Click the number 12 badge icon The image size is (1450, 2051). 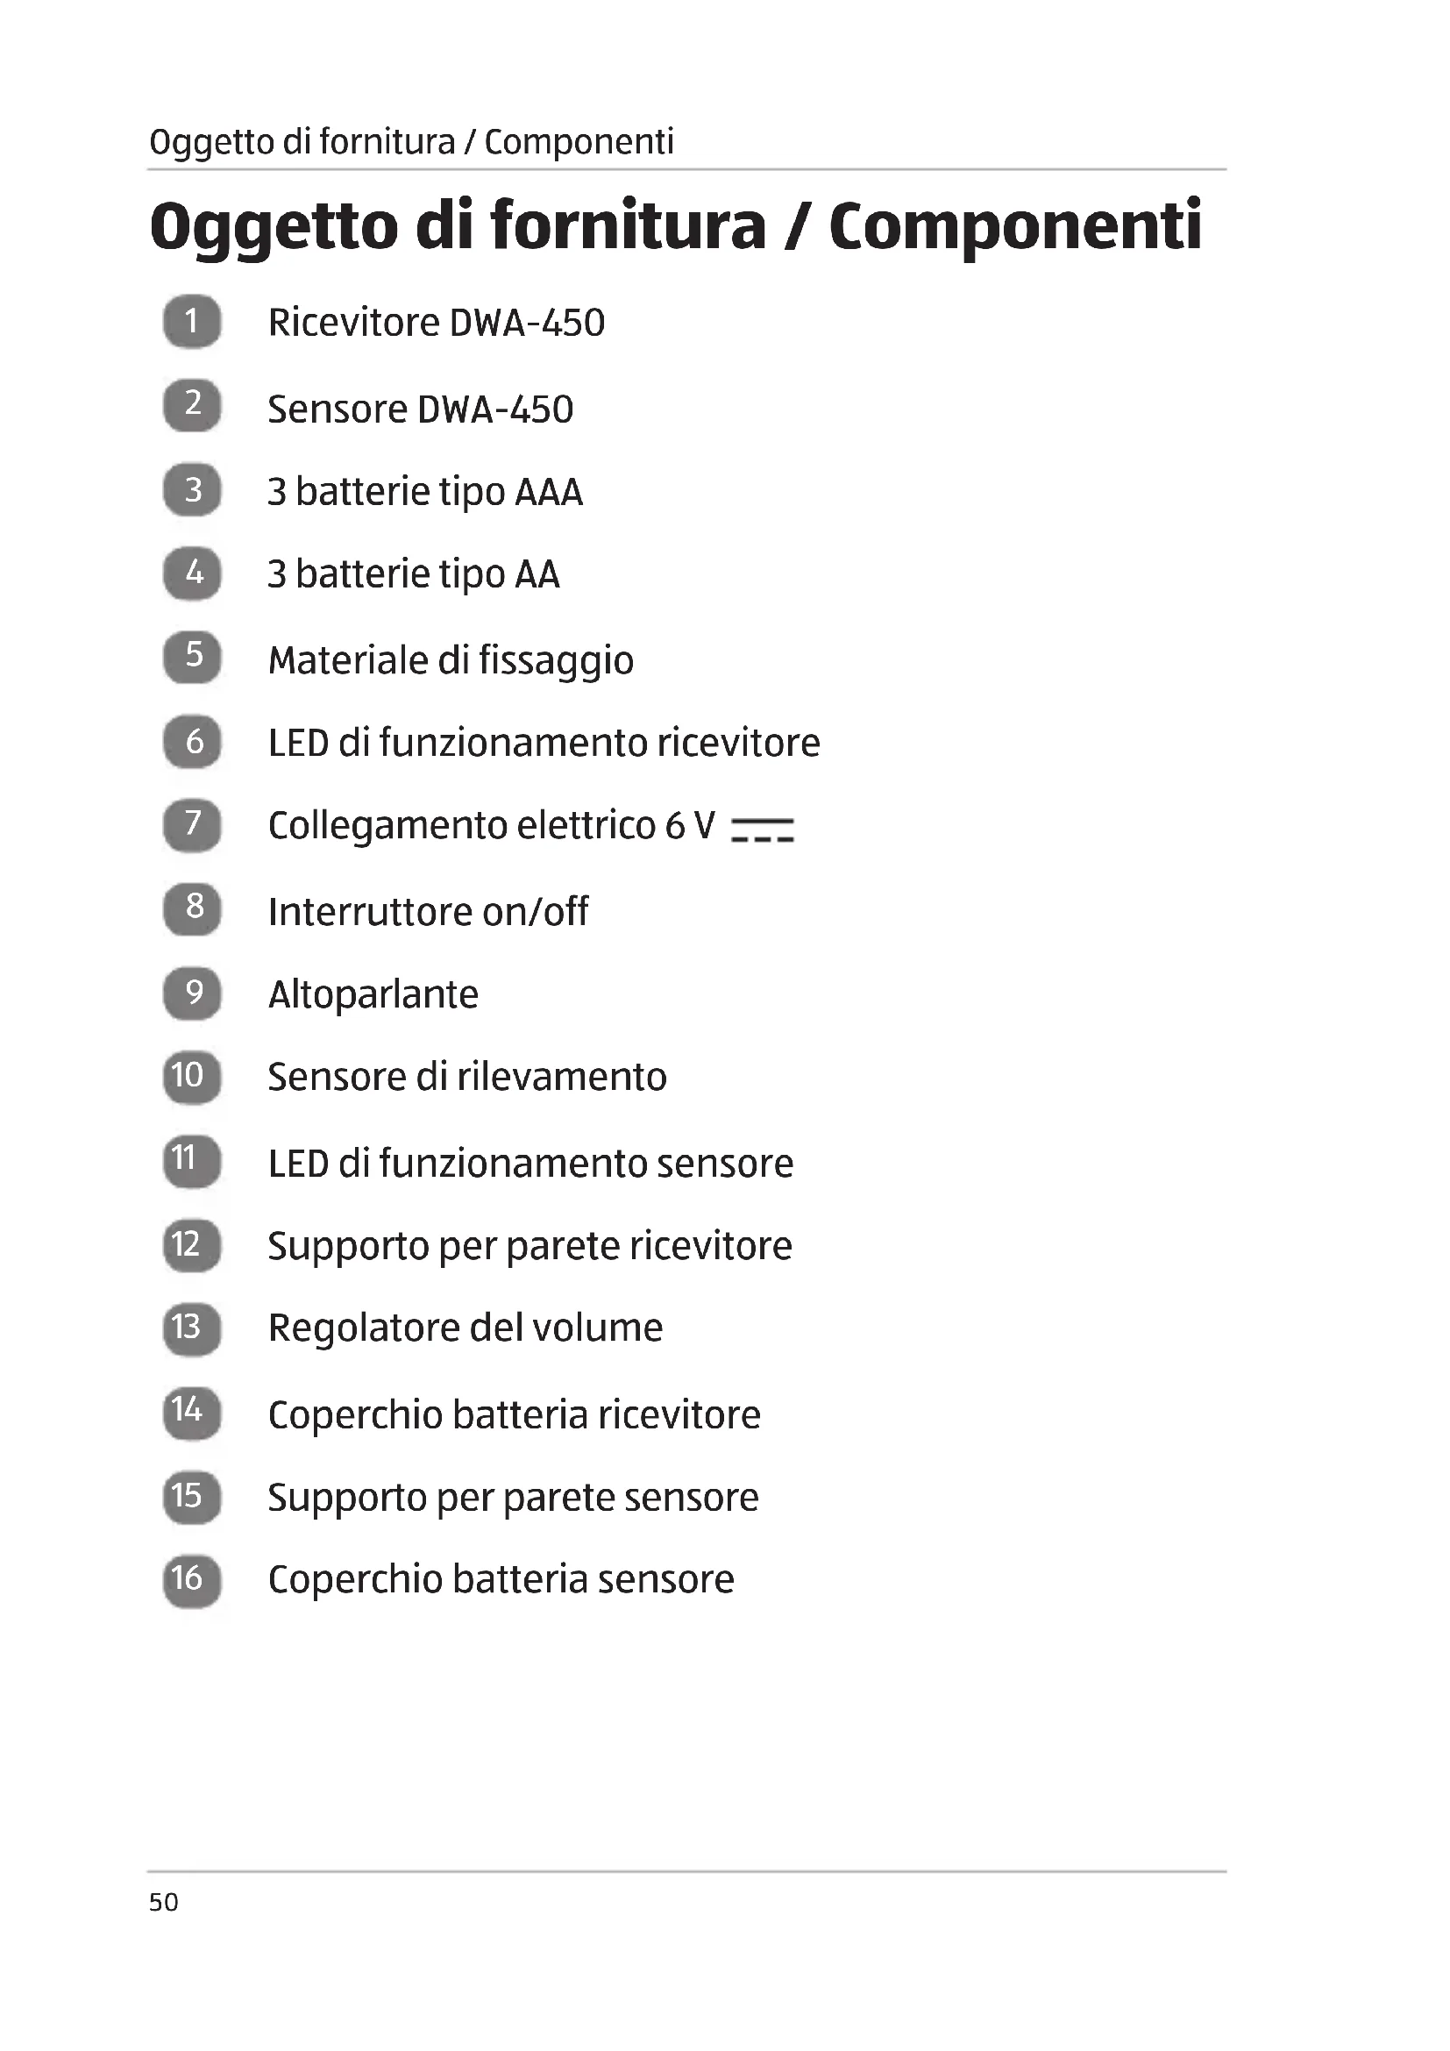(192, 1244)
